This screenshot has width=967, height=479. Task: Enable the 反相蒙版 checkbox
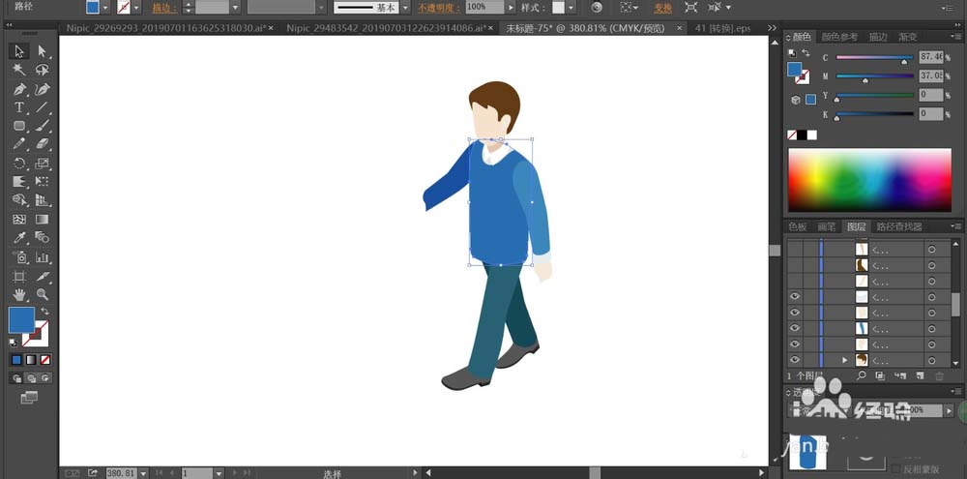pyautogui.click(x=894, y=470)
